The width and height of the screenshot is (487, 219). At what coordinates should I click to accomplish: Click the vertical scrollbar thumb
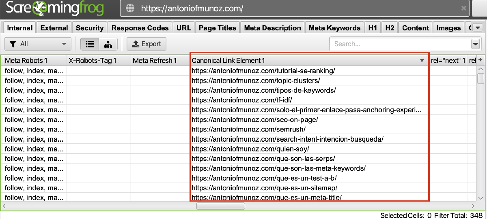point(481,78)
